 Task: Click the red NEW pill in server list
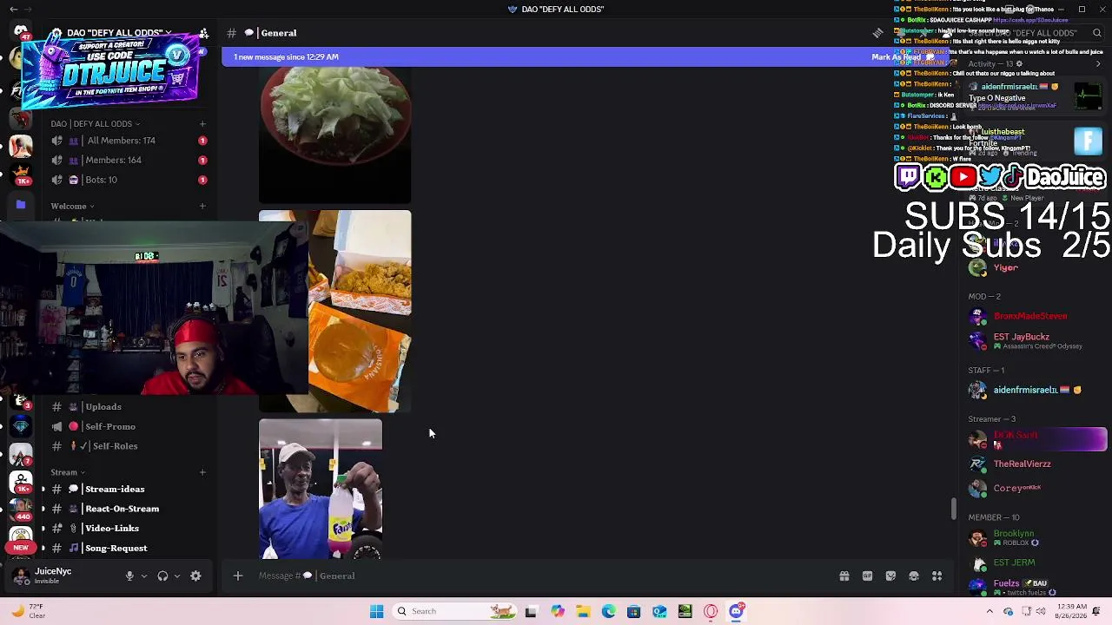click(x=21, y=548)
